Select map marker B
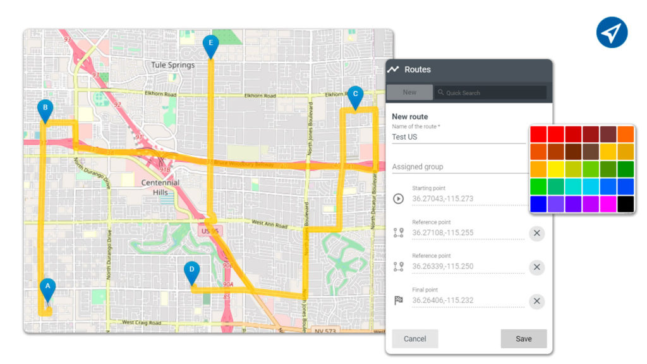This screenshot has width=647, height=364. pos(45,111)
